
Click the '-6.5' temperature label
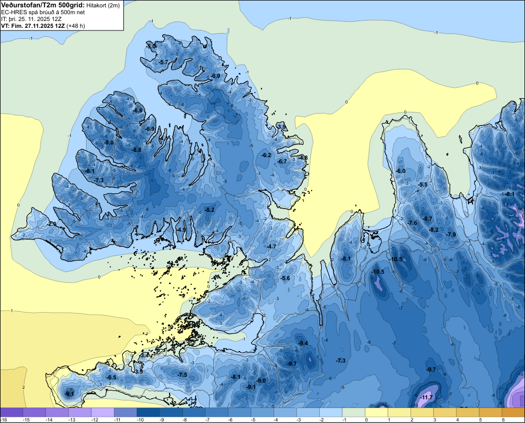click(x=111, y=377)
